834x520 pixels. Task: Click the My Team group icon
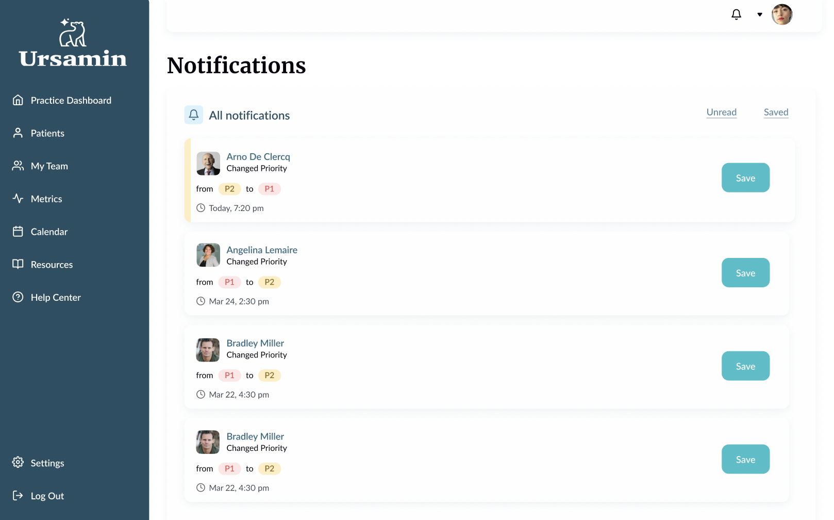click(x=18, y=166)
